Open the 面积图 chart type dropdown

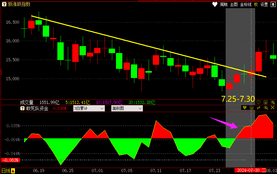[127, 108]
